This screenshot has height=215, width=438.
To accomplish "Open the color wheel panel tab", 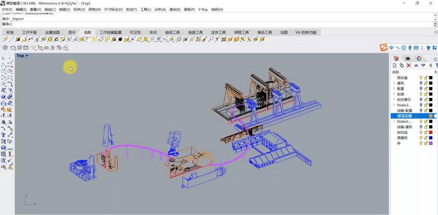I will (x=419, y=58).
